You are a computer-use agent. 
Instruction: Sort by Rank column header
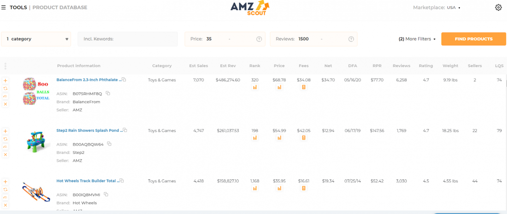click(x=255, y=66)
